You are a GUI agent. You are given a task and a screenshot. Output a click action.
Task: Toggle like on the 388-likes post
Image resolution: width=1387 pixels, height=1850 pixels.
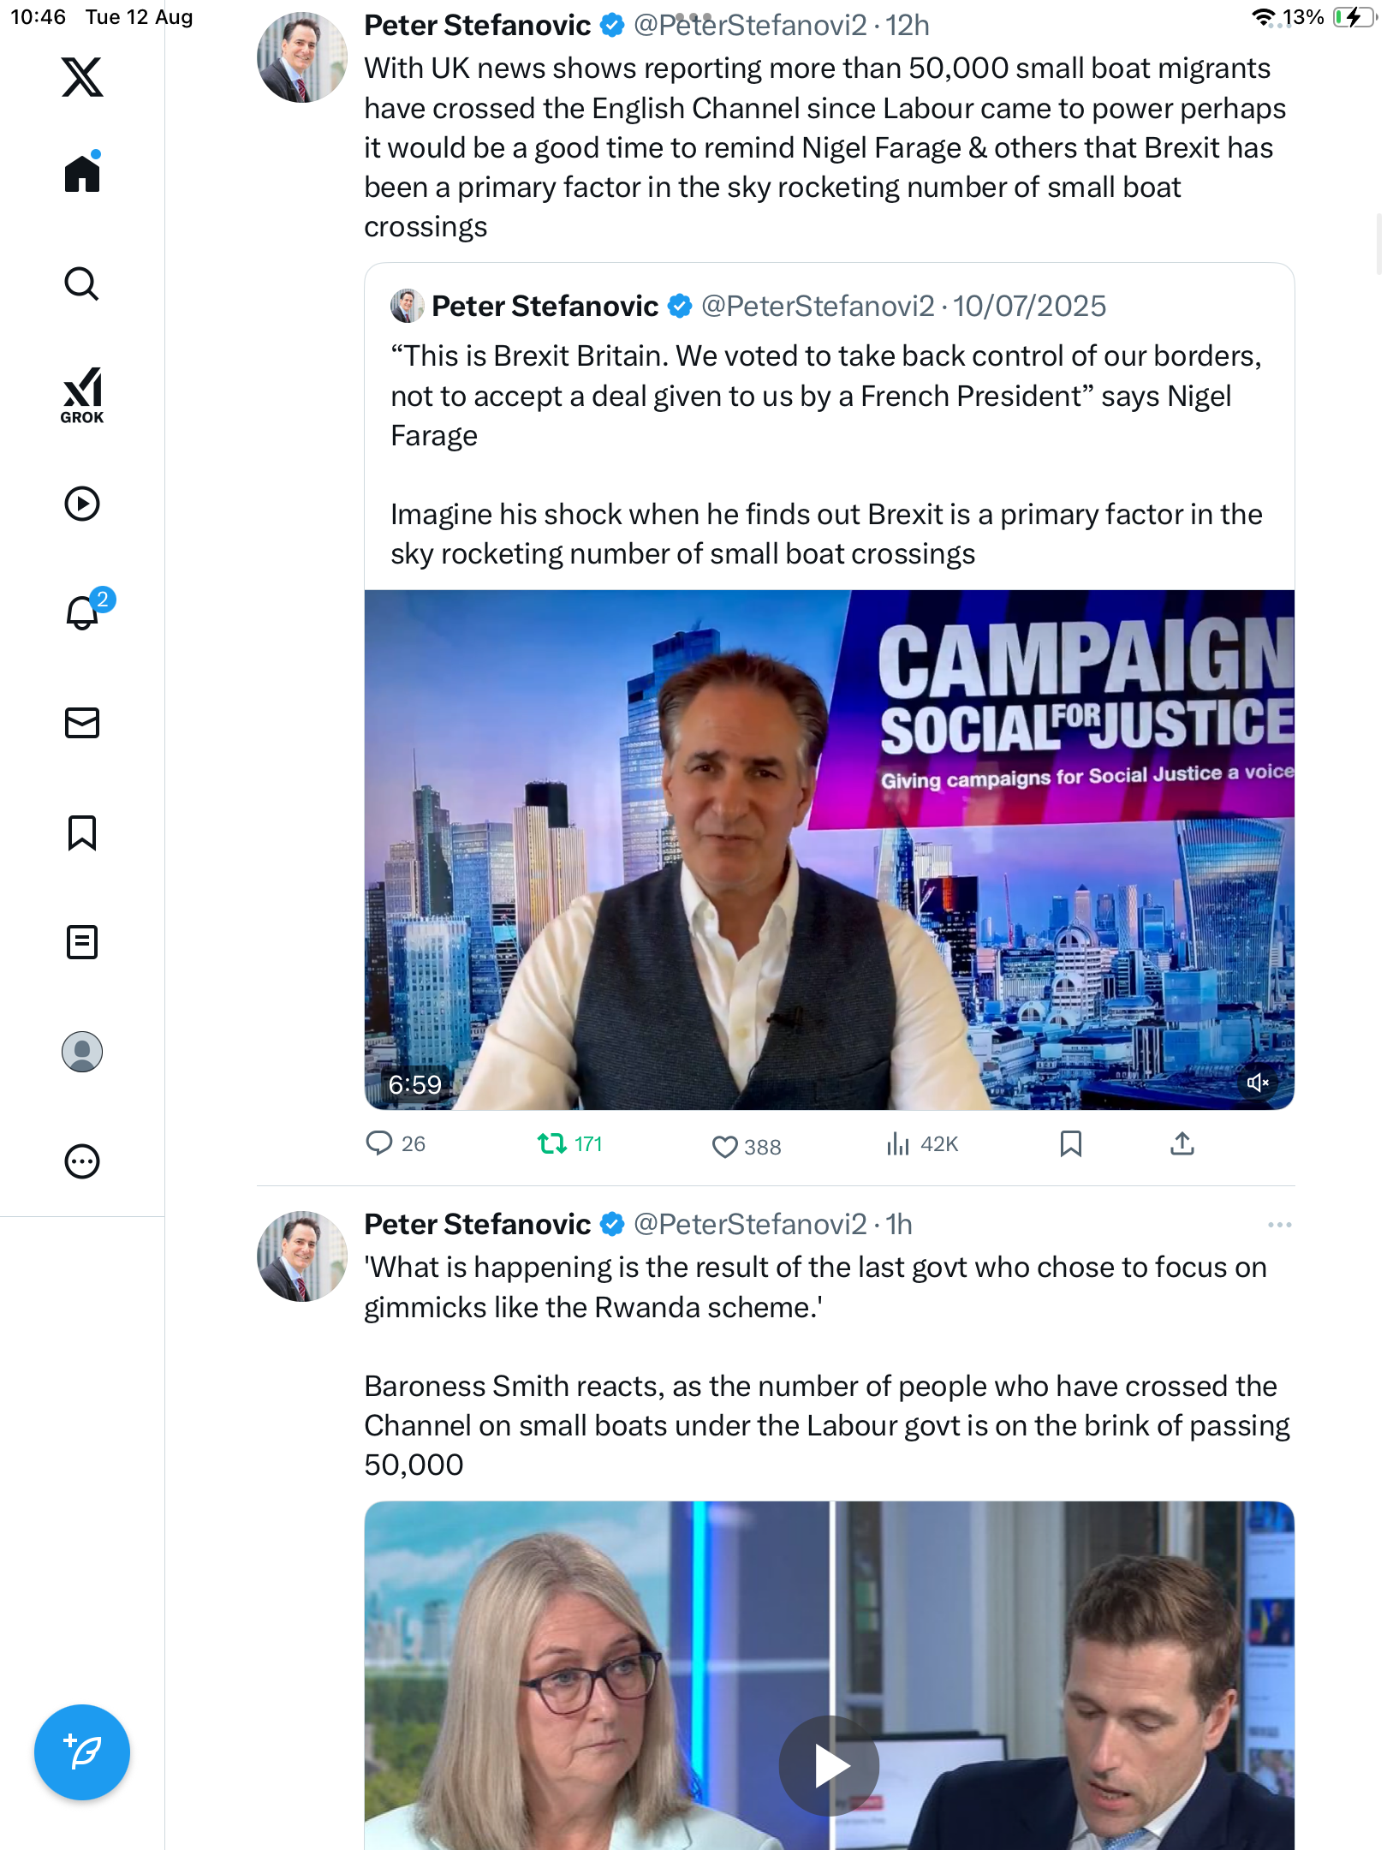(x=725, y=1146)
